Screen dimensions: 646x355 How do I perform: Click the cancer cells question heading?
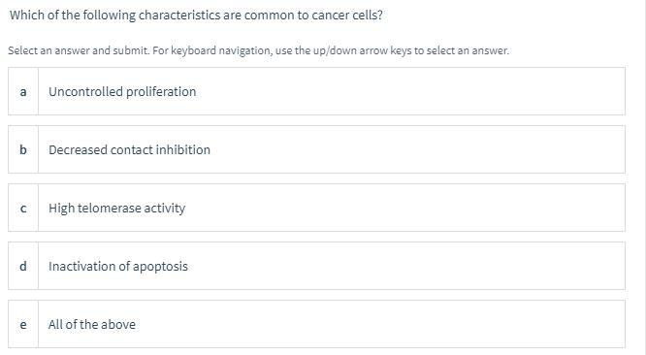coord(196,16)
